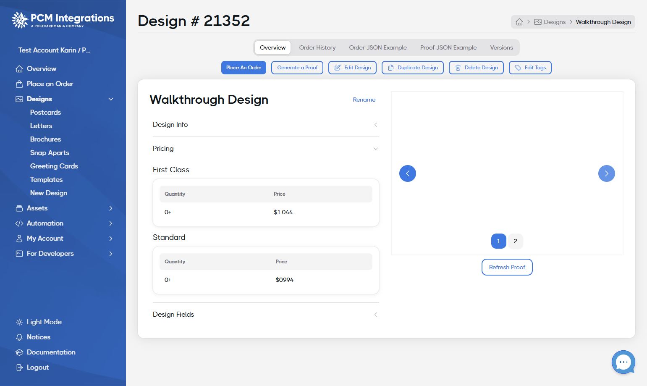Screen dimensions: 647x386
Task: Collapse the Pricing section
Action: click(x=266, y=149)
